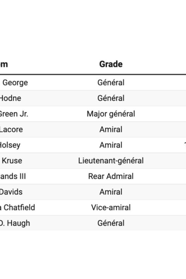This screenshot has width=186, height=279.
Task: Select the Kruse name cell
Action: (x=12, y=161)
